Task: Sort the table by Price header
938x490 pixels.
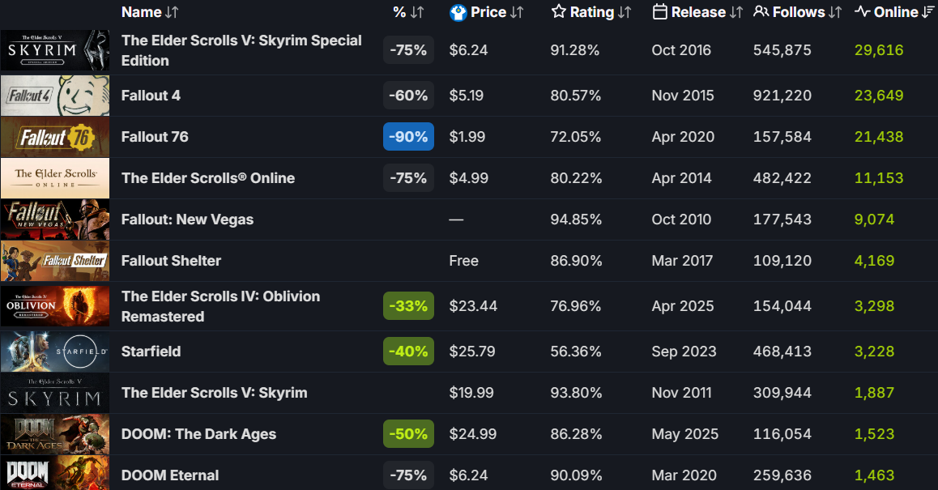Action: (488, 12)
